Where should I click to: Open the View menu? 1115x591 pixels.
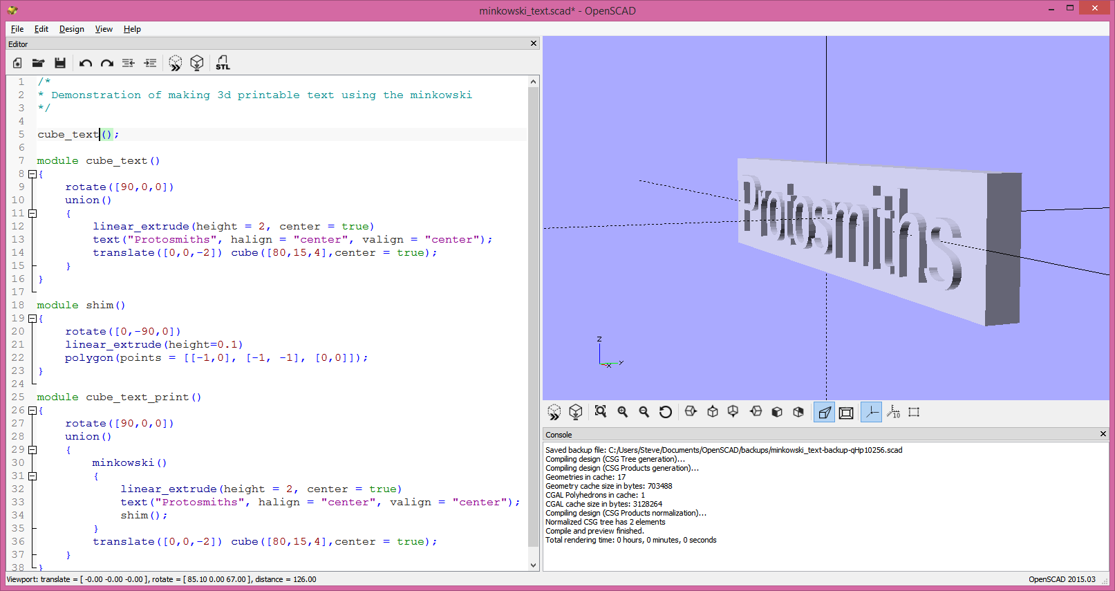click(104, 29)
